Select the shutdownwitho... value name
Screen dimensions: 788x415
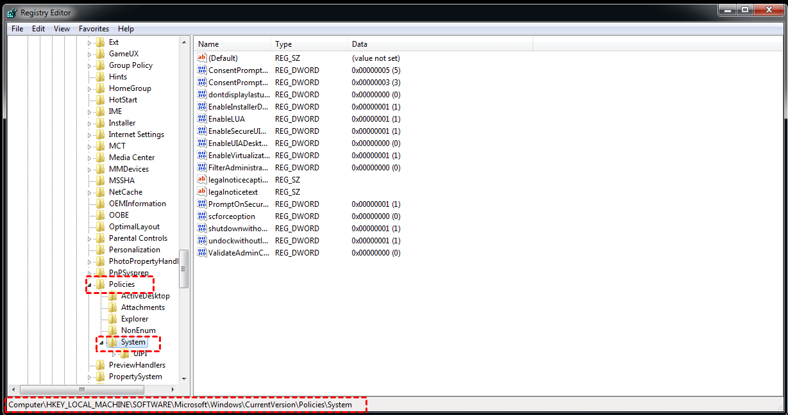pyautogui.click(x=239, y=229)
